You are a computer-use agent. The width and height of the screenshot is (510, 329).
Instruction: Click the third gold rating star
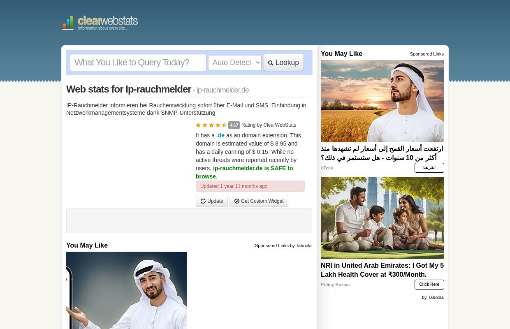click(211, 125)
